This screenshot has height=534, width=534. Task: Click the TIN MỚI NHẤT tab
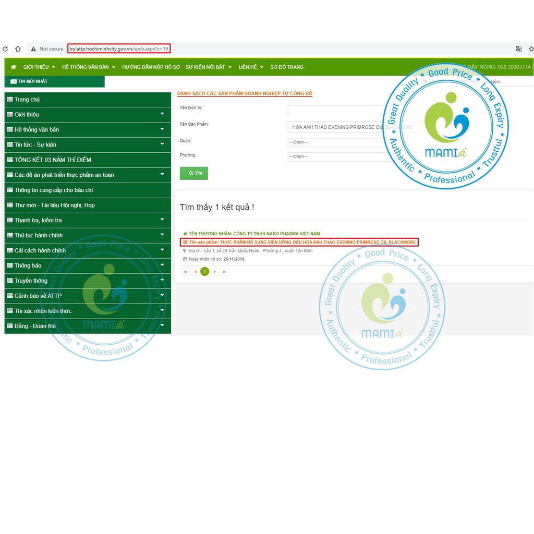coord(32,81)
